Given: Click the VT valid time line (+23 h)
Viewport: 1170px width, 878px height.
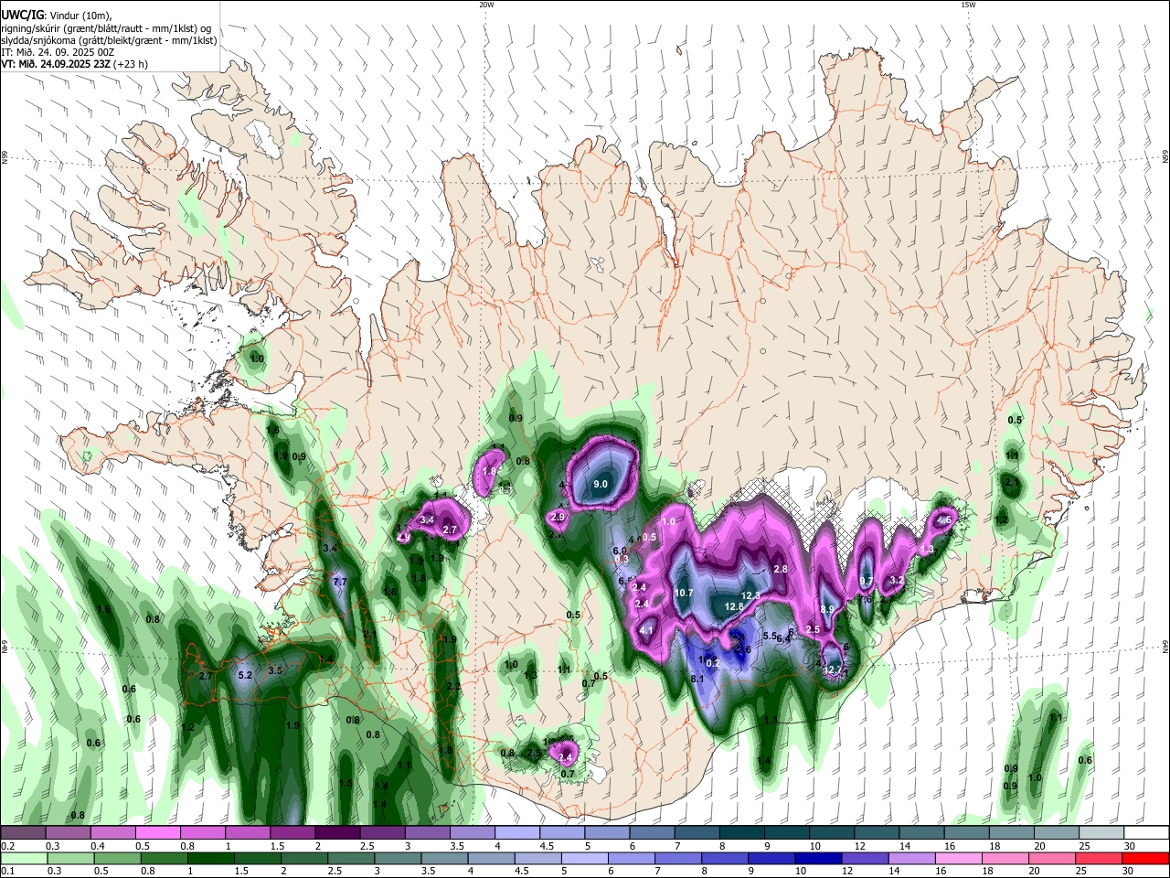Looking at the screenshot, I should 74,64.
